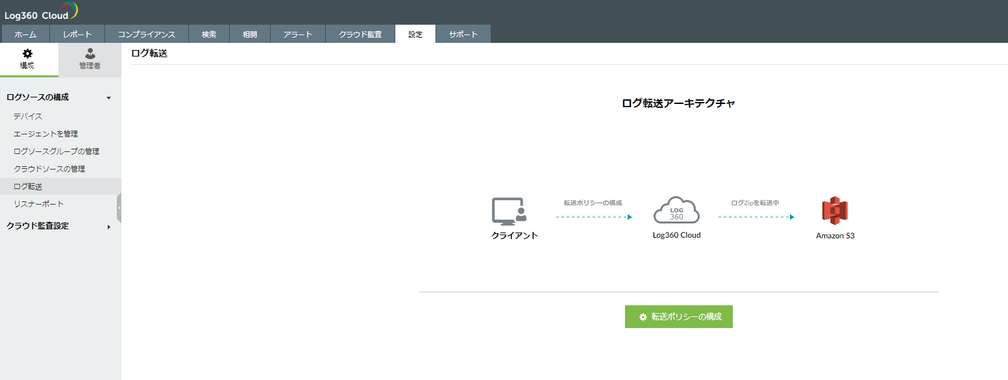
Task: Click the Log360 Cloud logo
Action: point(42,12)
